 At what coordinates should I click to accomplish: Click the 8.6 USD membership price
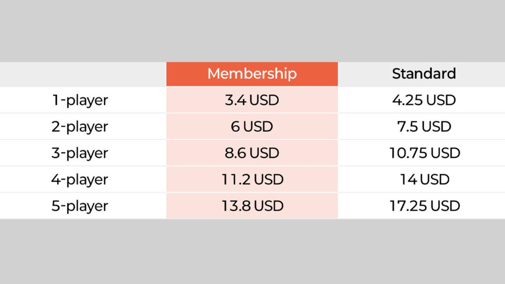coord(252,153)
